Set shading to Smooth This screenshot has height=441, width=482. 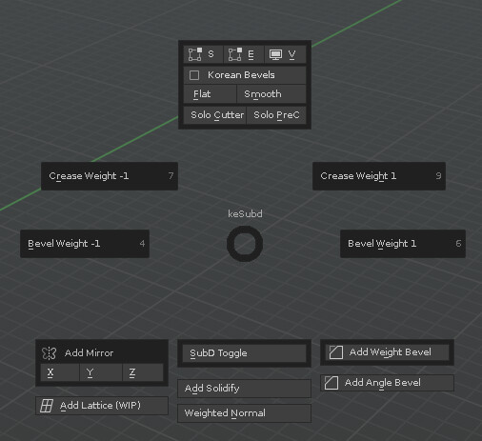pos(271,94)
